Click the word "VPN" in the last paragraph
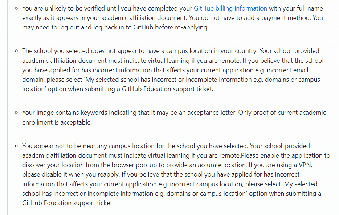 pos(305,165)
